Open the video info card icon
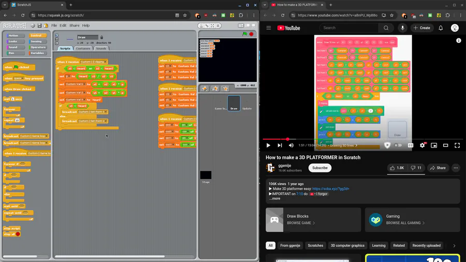 (x=459, y=41)
